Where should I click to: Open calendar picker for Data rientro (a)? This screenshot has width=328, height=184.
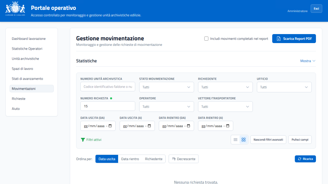tap(228, 126)
